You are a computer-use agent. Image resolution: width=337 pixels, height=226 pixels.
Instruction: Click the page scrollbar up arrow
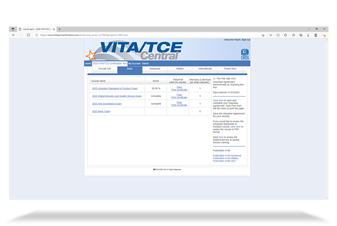[327, 40]
